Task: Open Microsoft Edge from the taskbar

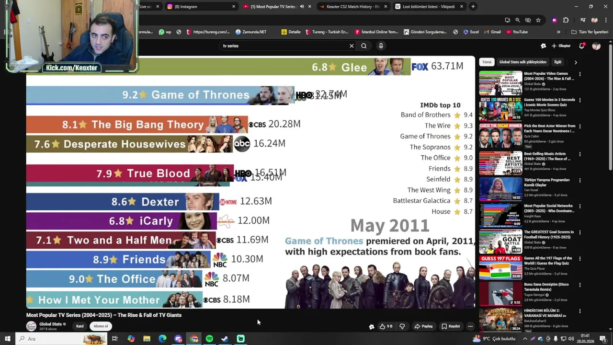Action: click(162, 339)
